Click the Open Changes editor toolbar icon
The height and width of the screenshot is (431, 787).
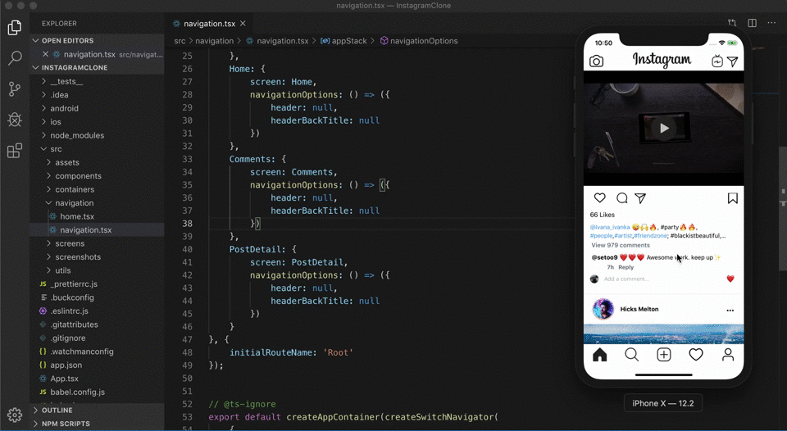(x=732, y=23)
